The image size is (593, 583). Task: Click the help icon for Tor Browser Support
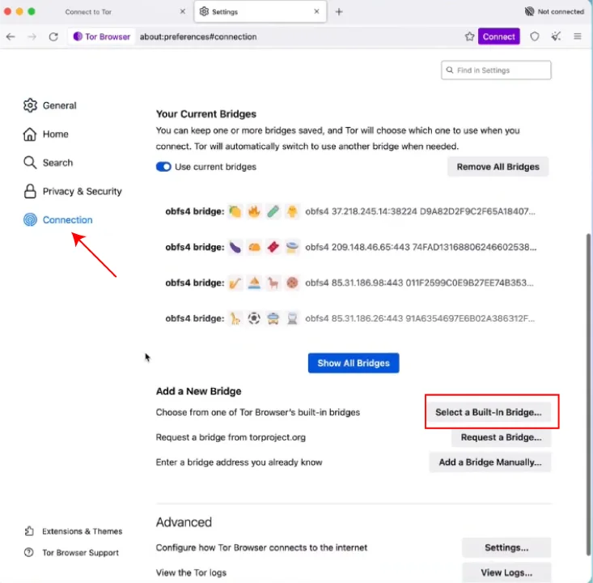[29, 552]
